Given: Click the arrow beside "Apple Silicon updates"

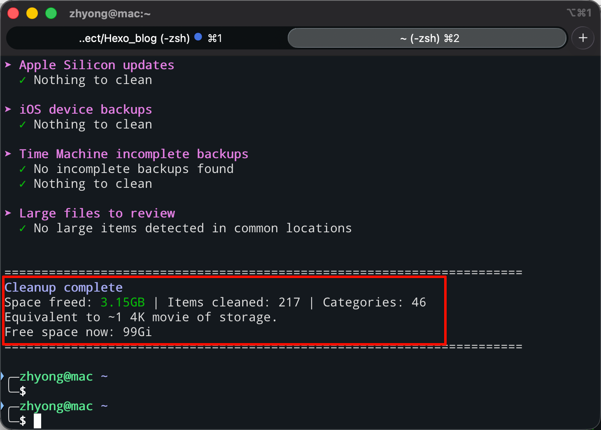Looking at the screenshot, I should pyautogui.click(x=8, y=65).
